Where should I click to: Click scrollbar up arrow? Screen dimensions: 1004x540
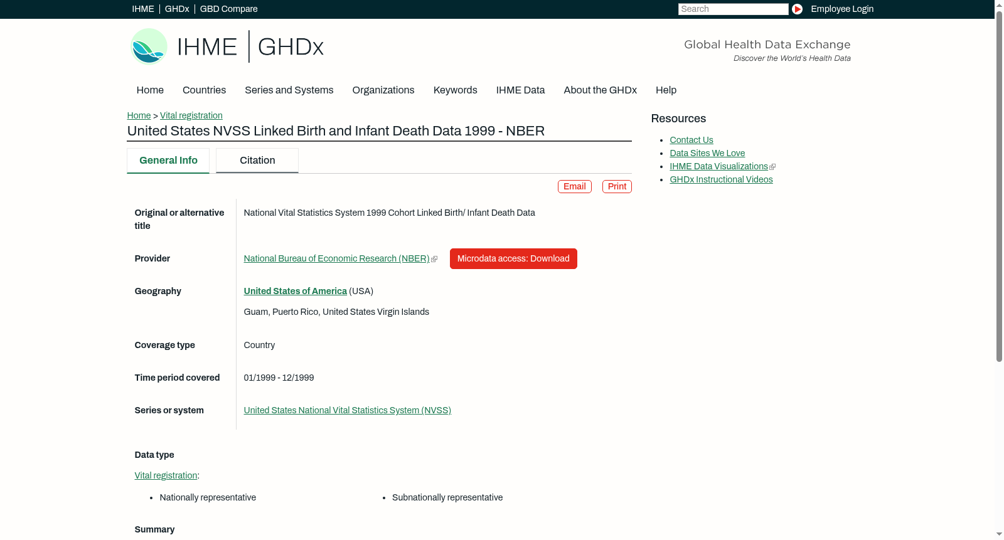(999, 4)
